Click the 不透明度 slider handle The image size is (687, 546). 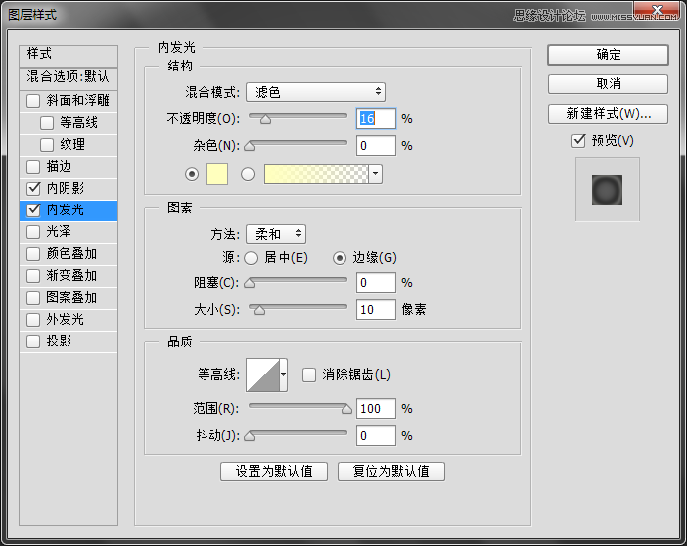pyautogui.click(x=265, y=119)
